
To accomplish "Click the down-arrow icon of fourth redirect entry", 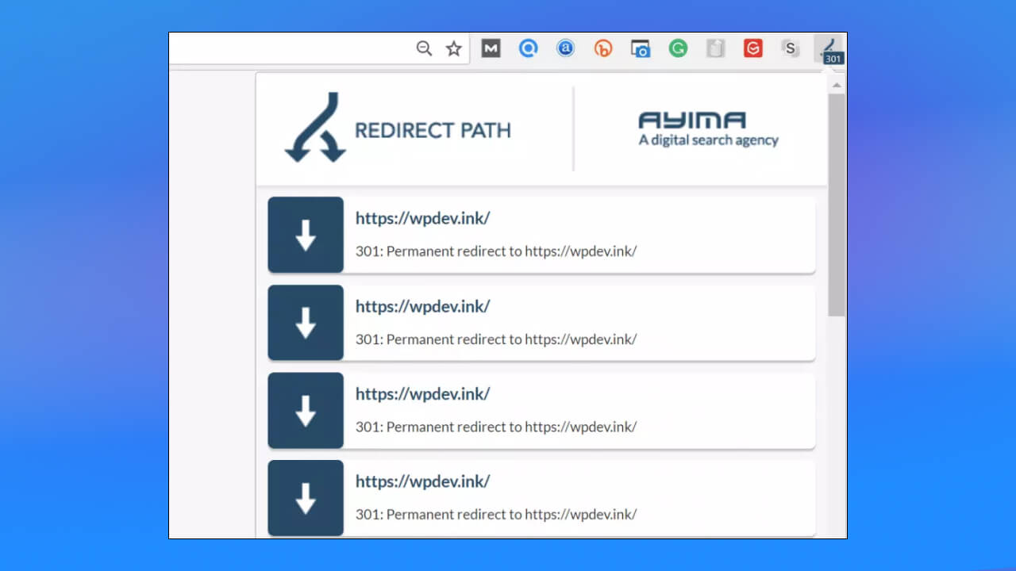I will click(x=306, y=498).
